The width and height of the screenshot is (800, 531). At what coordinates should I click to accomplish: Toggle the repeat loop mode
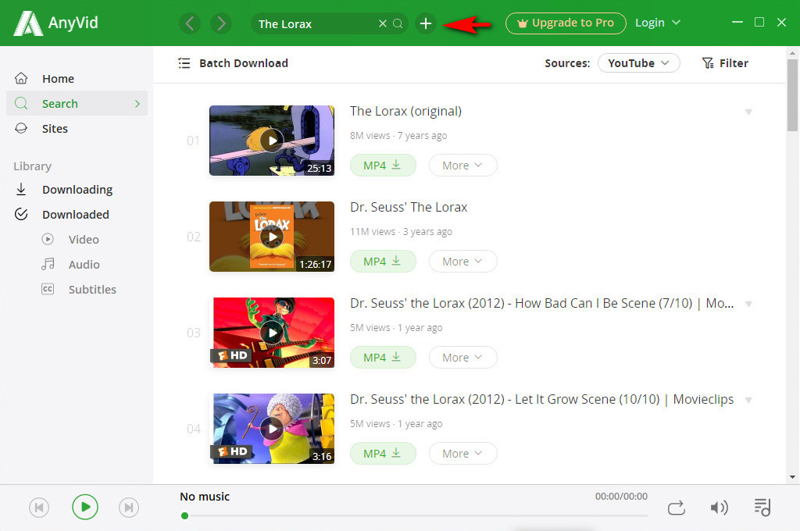[677, 508]
